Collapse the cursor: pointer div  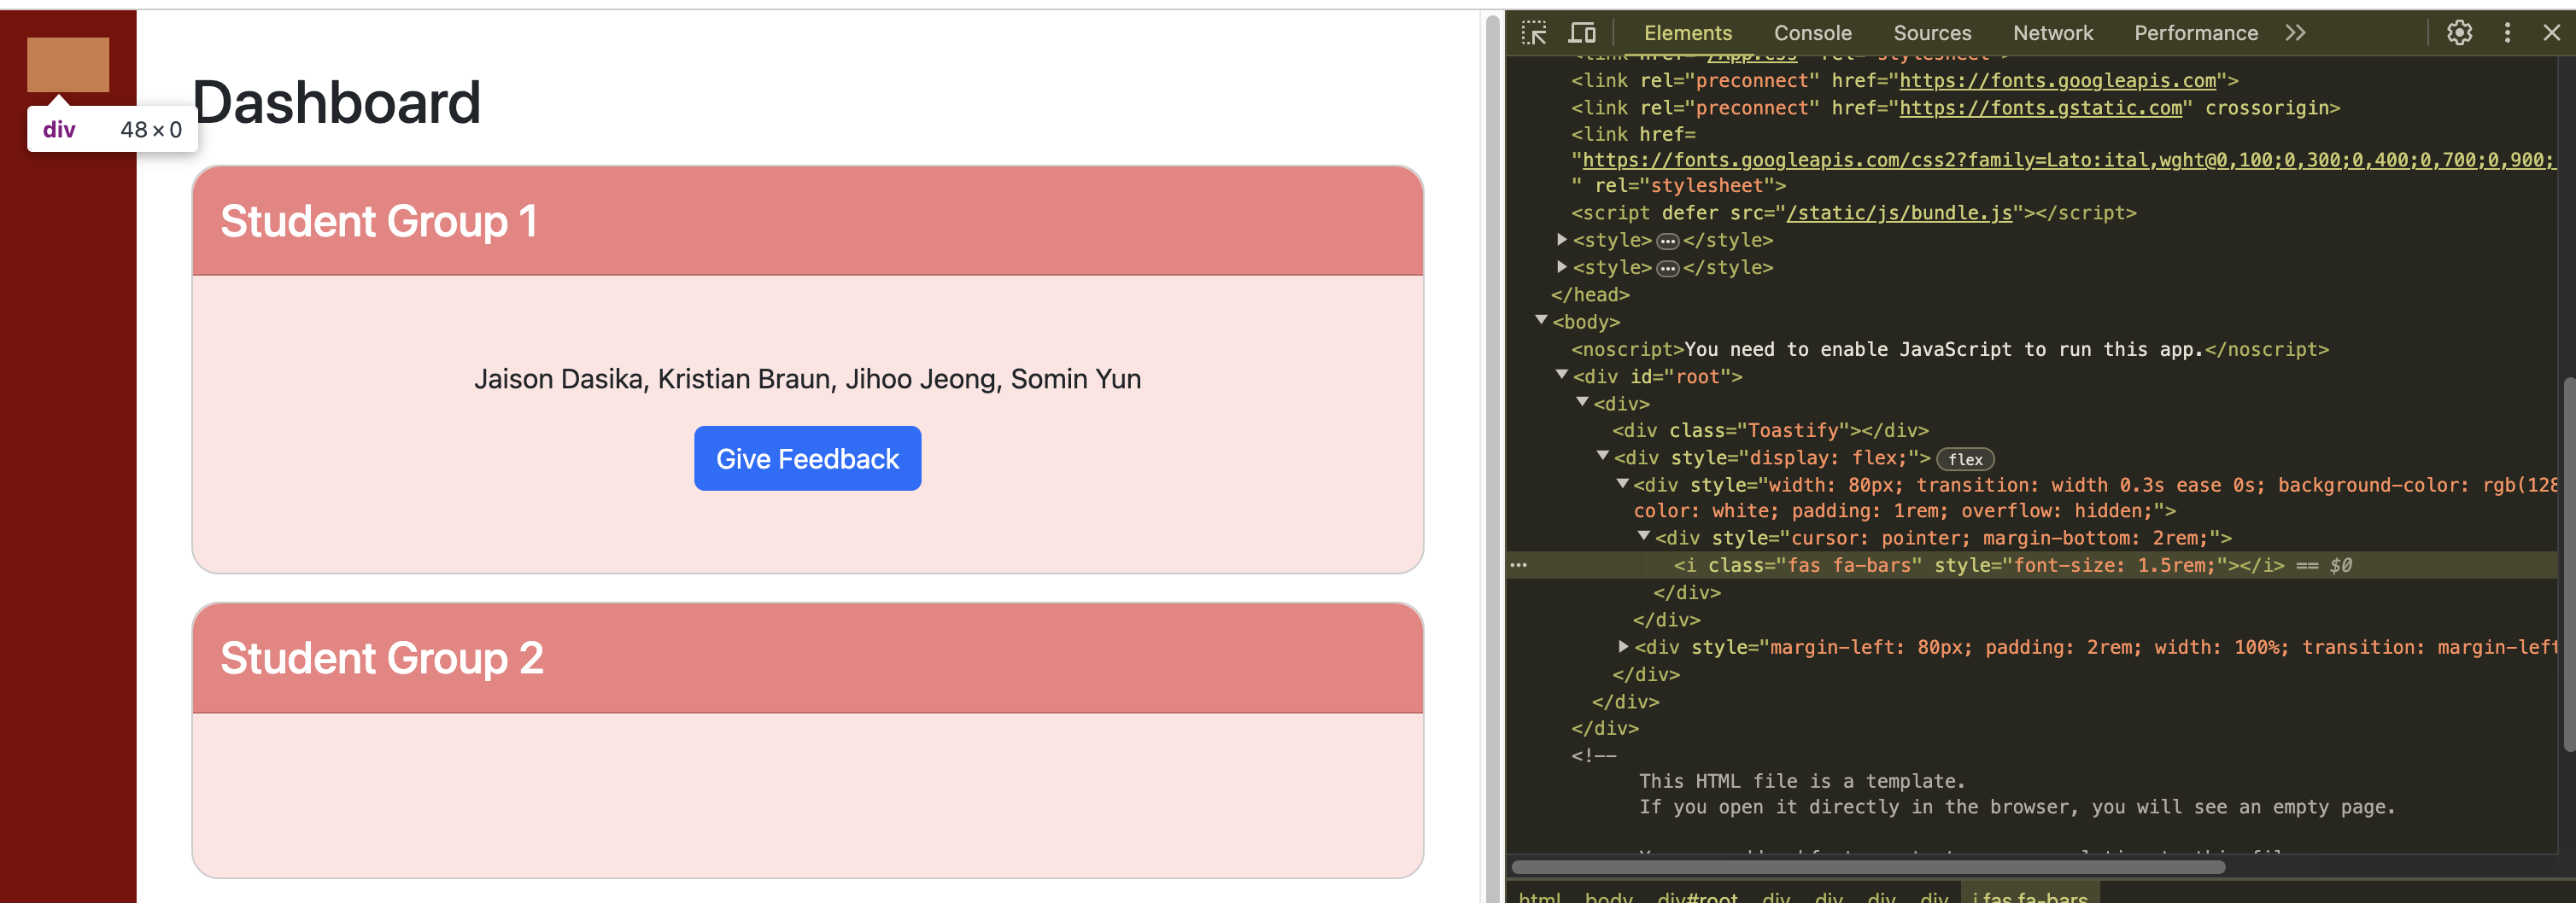pyautogui.click(x=1643, y=536)
